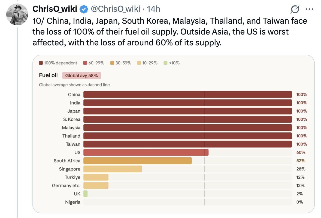The height and width of the screenshot is (218, 321).
Task: Click the South Africa bar
Action: (x=137, y=161)
